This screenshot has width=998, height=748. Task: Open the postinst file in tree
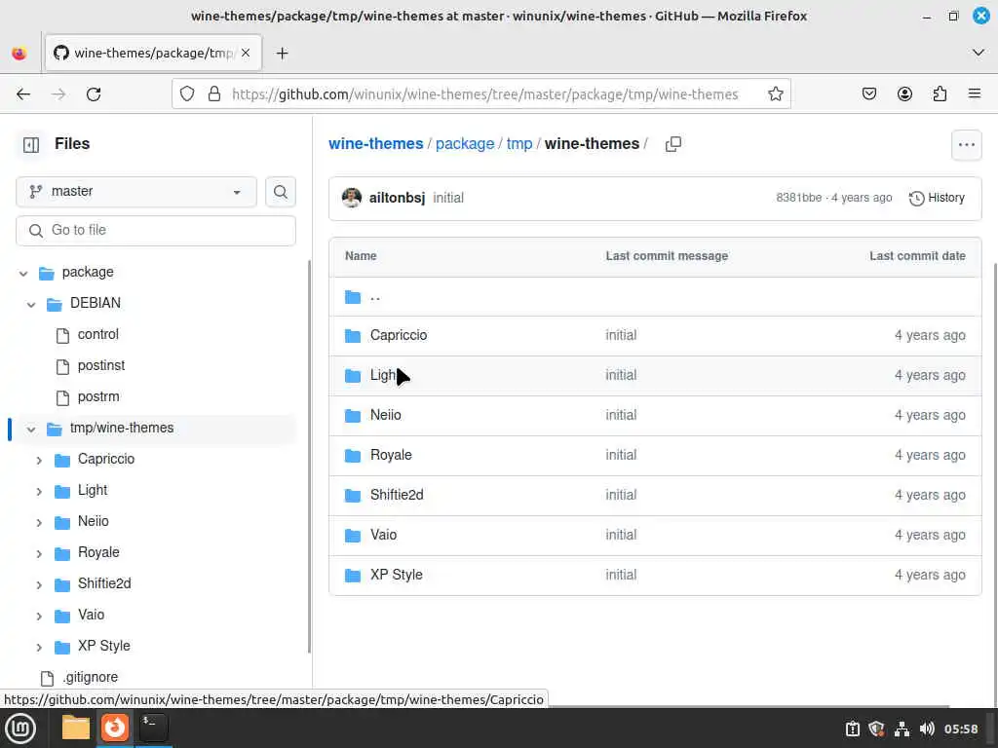101,365
